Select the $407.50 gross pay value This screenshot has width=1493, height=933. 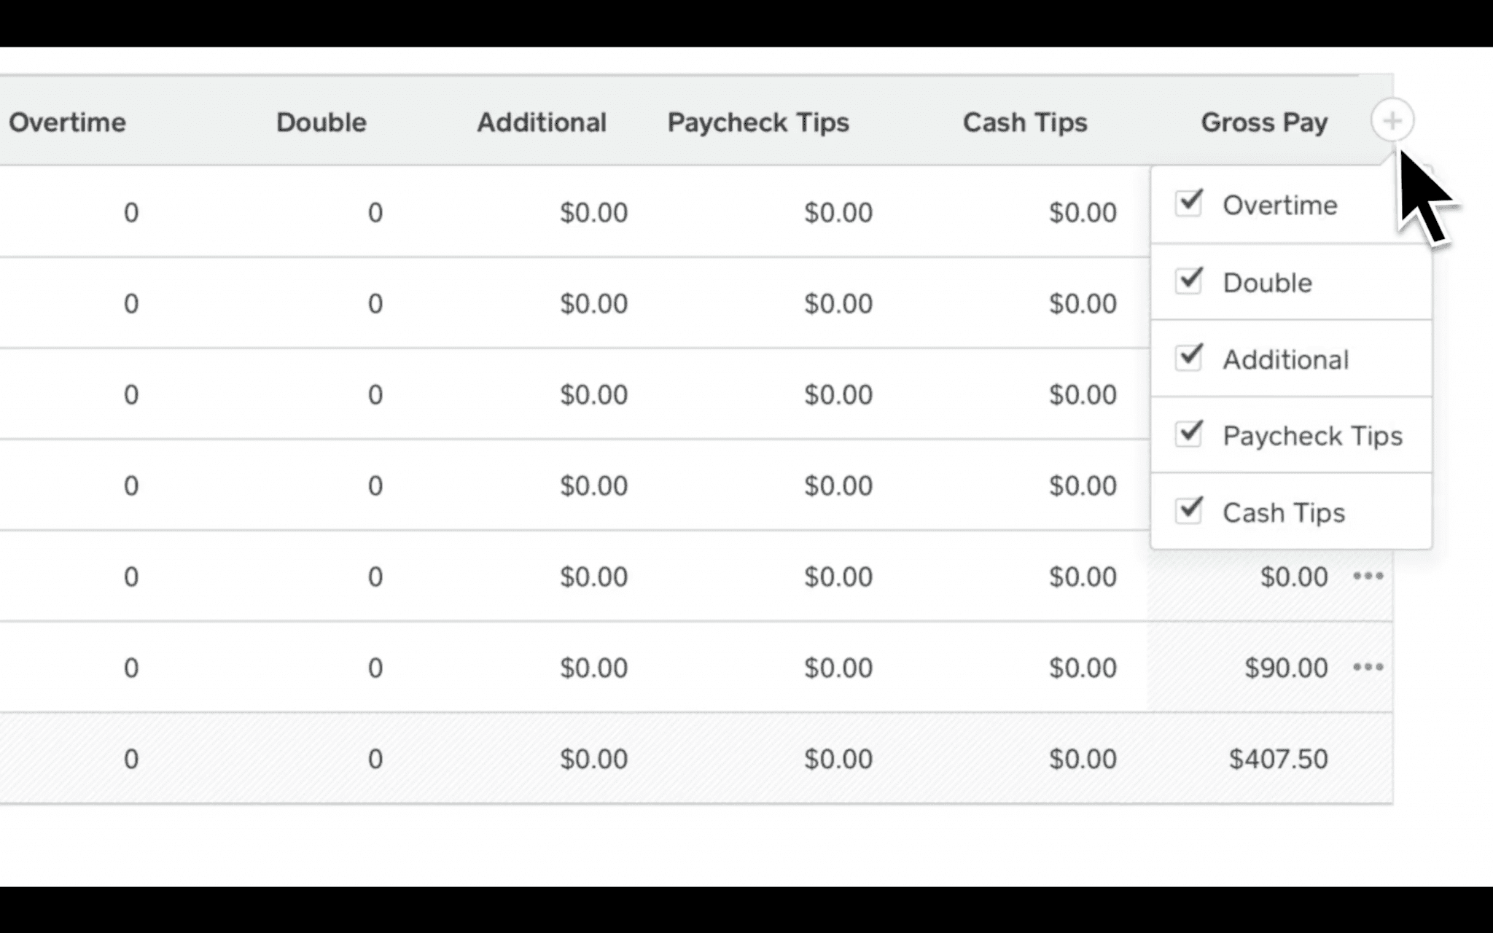click(1277, 758)
